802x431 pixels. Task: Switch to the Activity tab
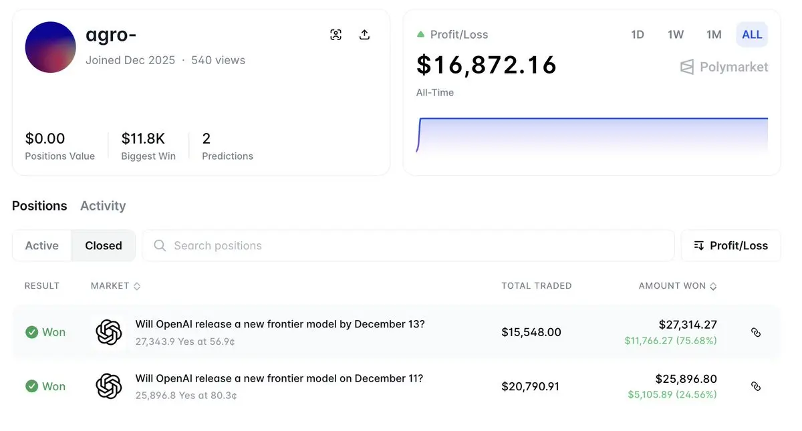coord(103,206)
